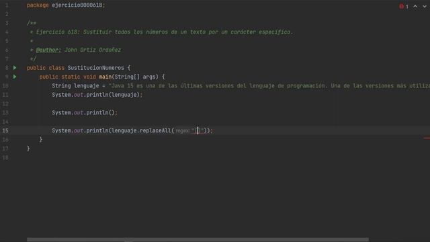This screenshot has width=430, height=242.
Task: Click line number 18 in the gutter
Action: click(x=5, y=157)
